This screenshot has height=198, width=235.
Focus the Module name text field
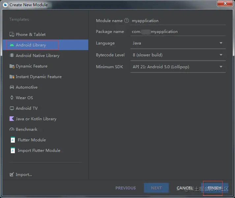coord(178,21)
